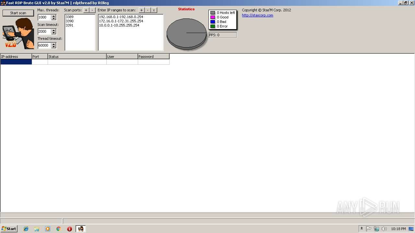Screen dimensions: 415x233
Task: Focus the Scan timeout value field
Action: [44, 31]
